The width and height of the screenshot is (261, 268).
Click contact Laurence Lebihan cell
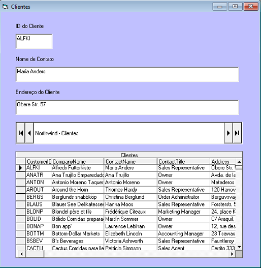[x=130, y=226]
